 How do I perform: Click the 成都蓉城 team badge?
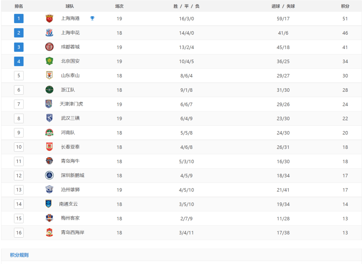(x=49, y=47)
